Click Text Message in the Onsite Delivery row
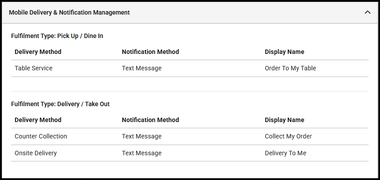The image size is (380, 180). pyautogui.click(x=141, y=153)
